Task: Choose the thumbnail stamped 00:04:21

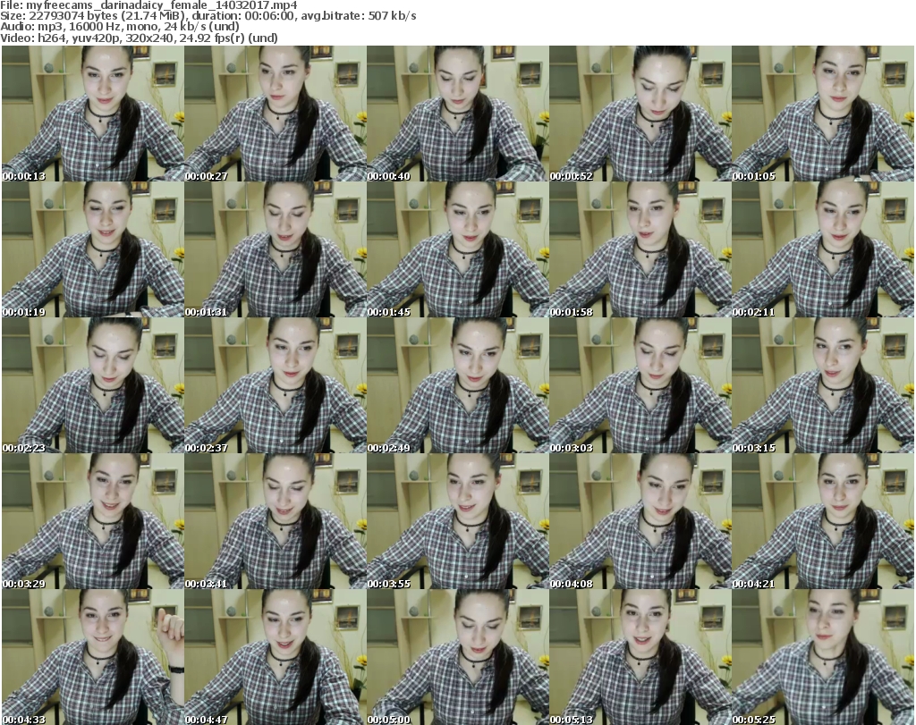Action: [x=823, y=520]
